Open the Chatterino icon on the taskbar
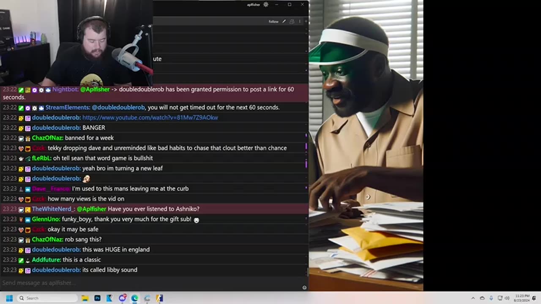This screenshot has width=541, height=304. (147, 298)
